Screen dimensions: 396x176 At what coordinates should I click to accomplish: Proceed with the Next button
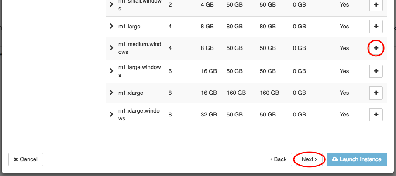click(x=310, y=159)
